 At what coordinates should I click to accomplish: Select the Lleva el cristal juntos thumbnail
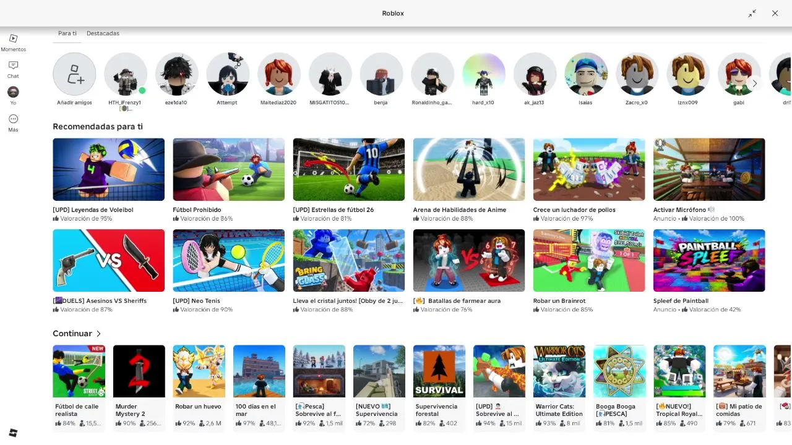(349, 260)
